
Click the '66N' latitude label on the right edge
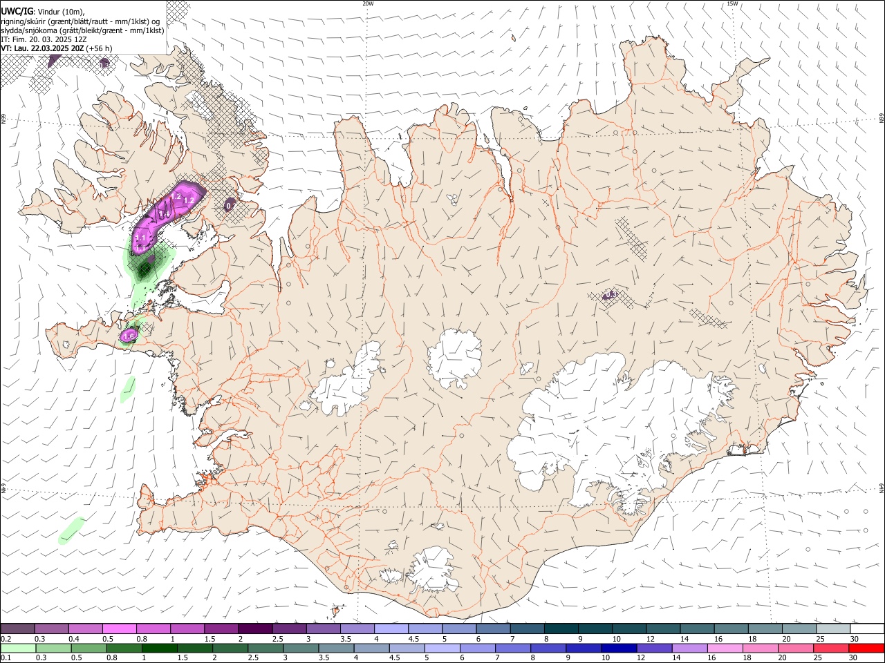[882, 119]
